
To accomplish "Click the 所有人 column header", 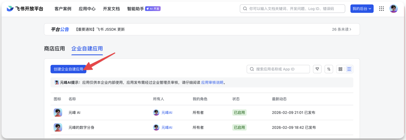I will [x=159, y=99].
